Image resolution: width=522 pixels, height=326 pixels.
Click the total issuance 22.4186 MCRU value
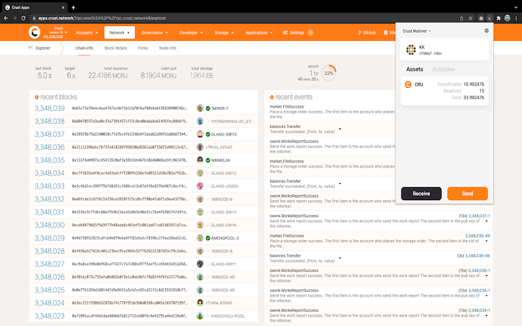[108, 76]
